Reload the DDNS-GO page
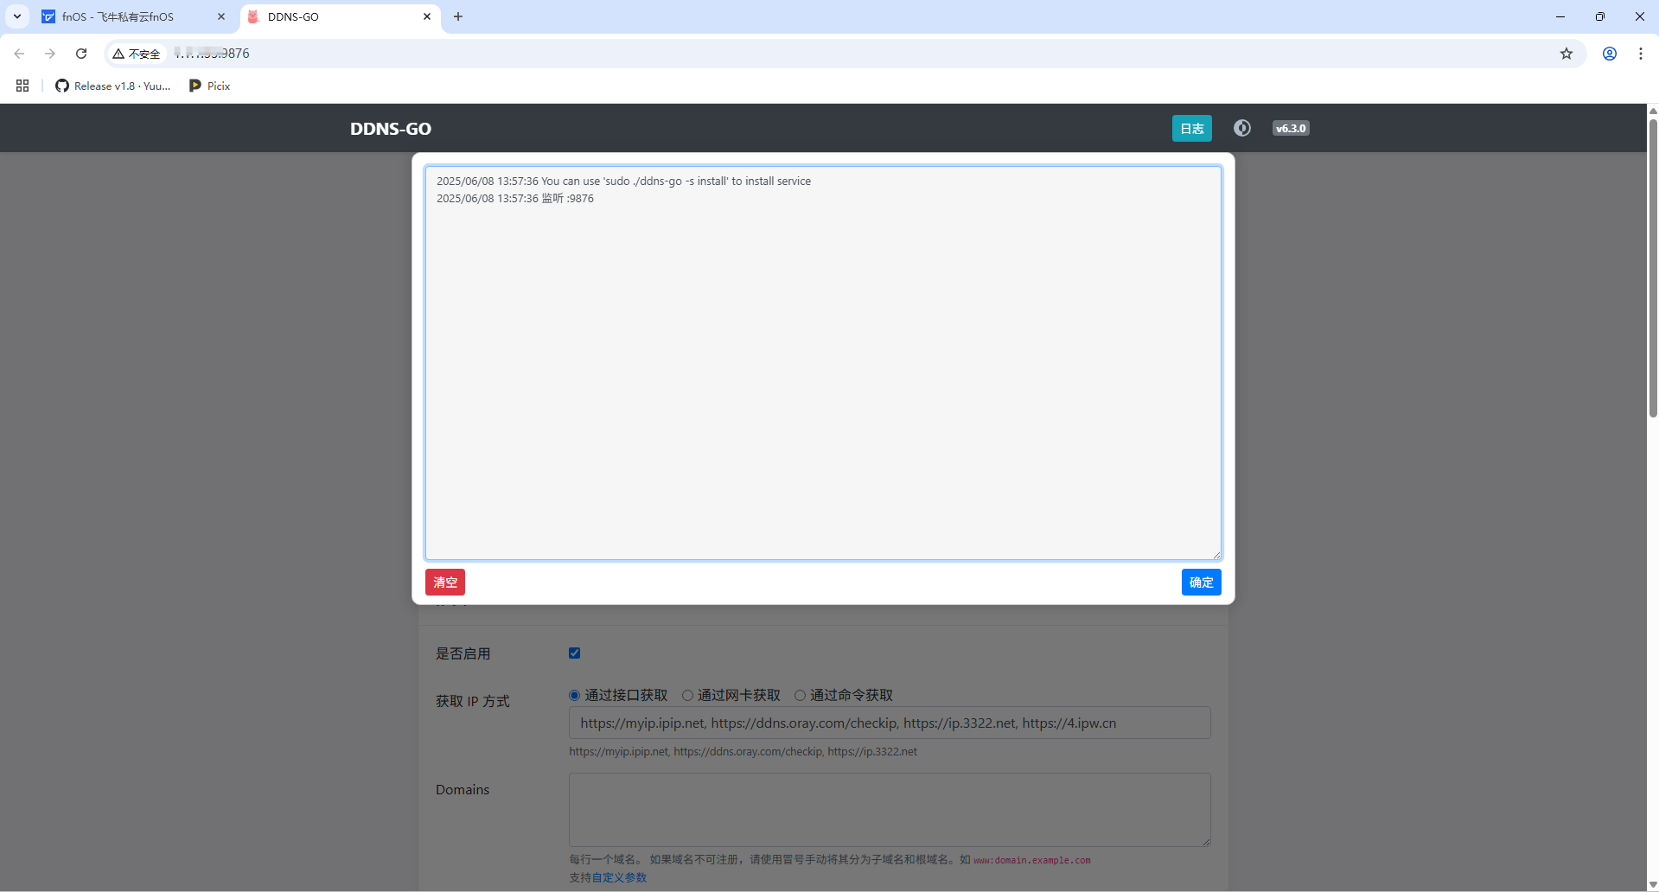1659x892 pixels. pos(80,54)
